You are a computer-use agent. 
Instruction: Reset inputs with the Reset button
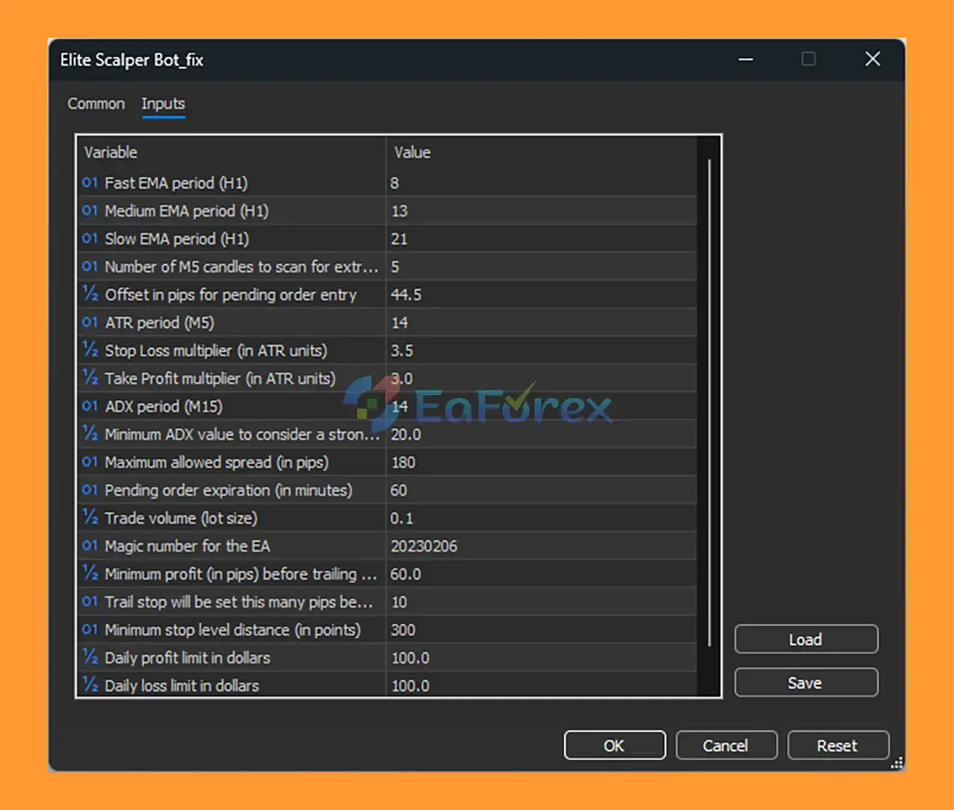[x=838, y=745]
